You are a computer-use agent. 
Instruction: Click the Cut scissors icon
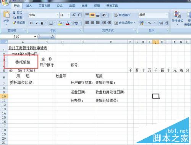pos(14,13)
